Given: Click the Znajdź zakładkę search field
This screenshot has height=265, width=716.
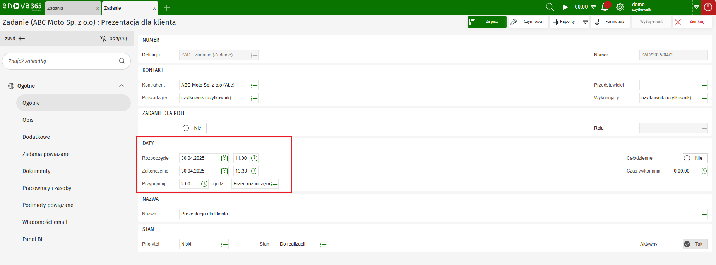Looking at the screenshot, I should pyautogui.click(x=62, y=61).
